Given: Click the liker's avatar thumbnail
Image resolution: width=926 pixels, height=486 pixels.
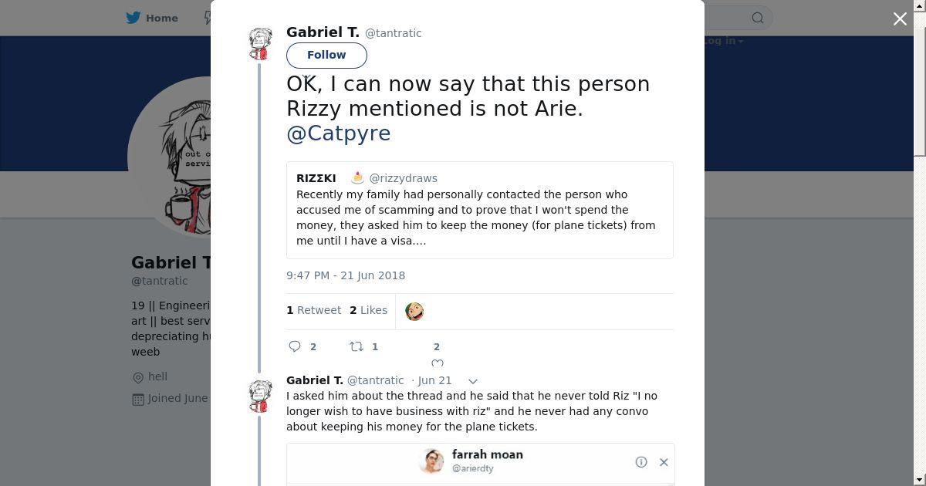Looking at the screenshot, I should tap(414, 312).
